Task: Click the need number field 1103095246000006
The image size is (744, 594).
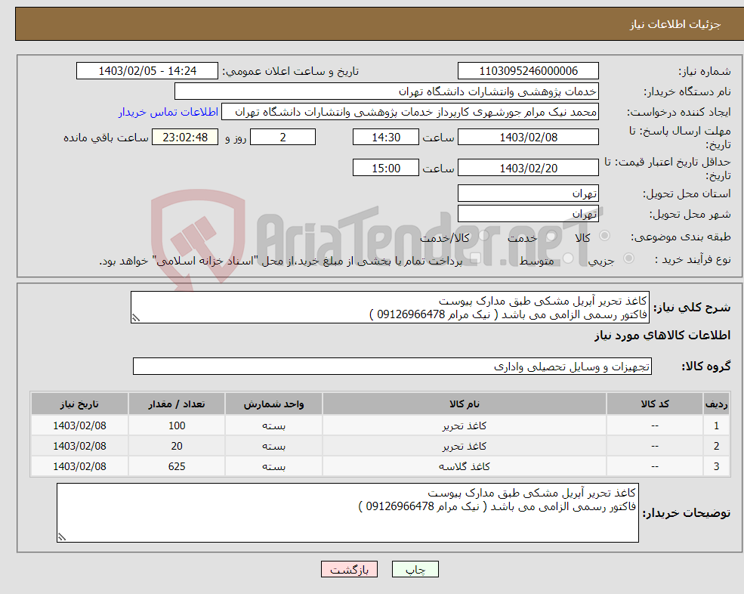Action: pyautogui.click(x=528, y=71)
